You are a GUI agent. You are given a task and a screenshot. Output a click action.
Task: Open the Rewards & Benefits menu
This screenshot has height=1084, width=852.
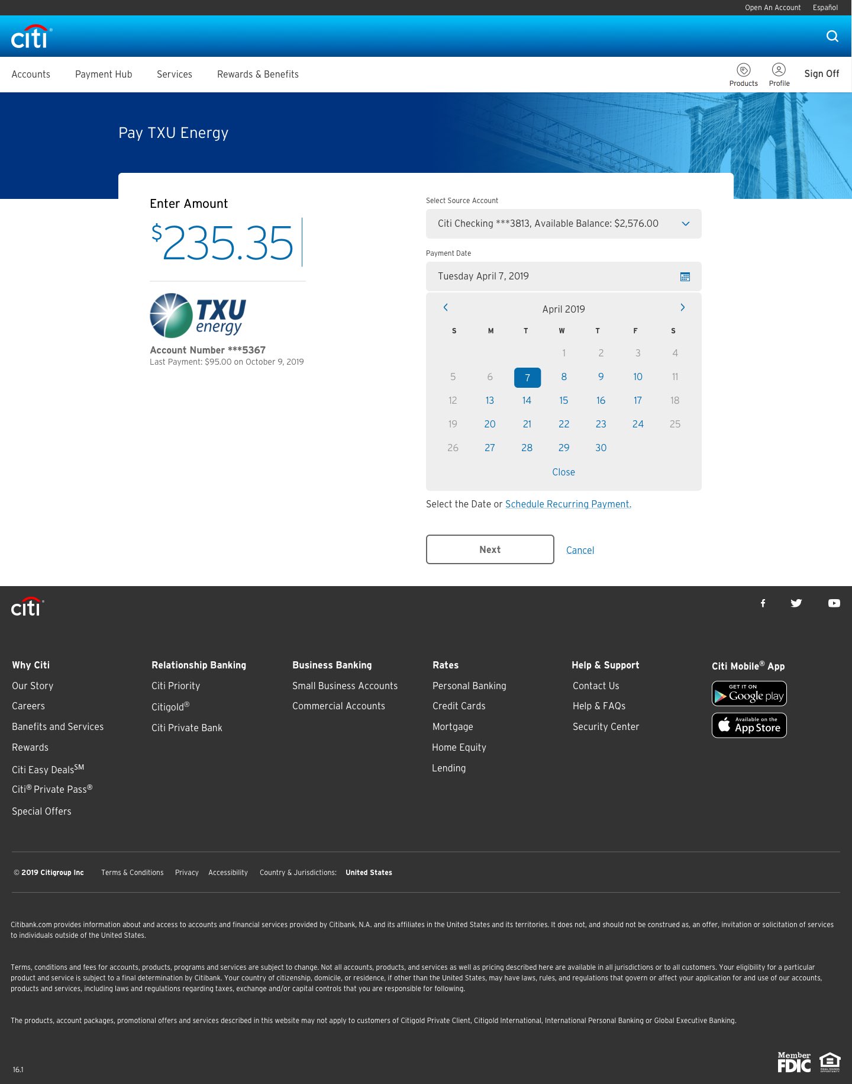coord(258,74)
